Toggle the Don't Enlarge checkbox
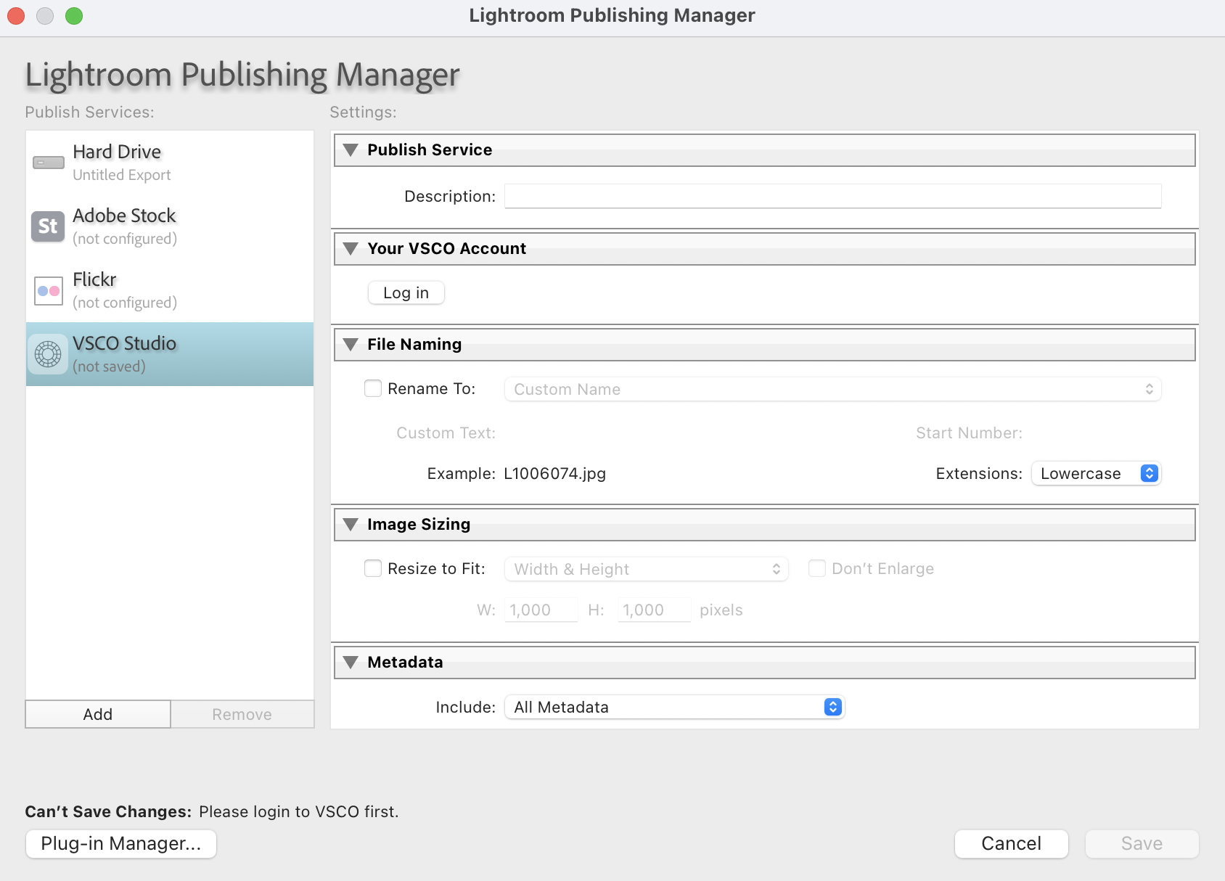Viewport: 1225px width, 881px height. point(817,568)
